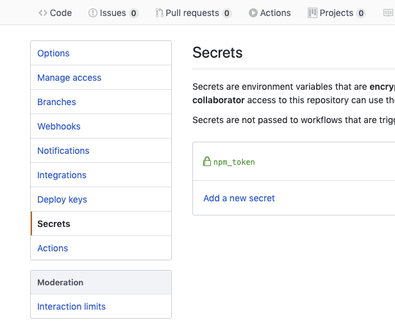
Task: Open Notifications settings
Action: [63, 151]
